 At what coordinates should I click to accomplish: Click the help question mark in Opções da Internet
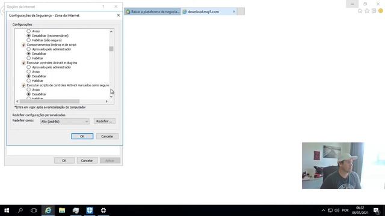click(103, 7)
